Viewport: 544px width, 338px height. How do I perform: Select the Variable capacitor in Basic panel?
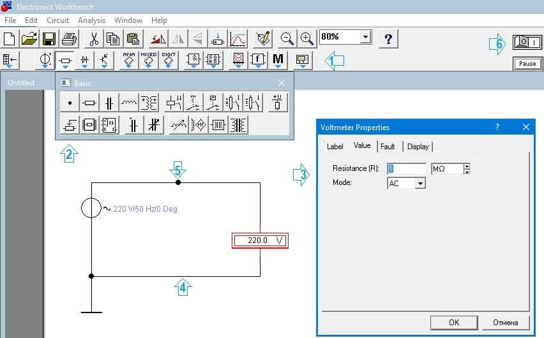153,125
